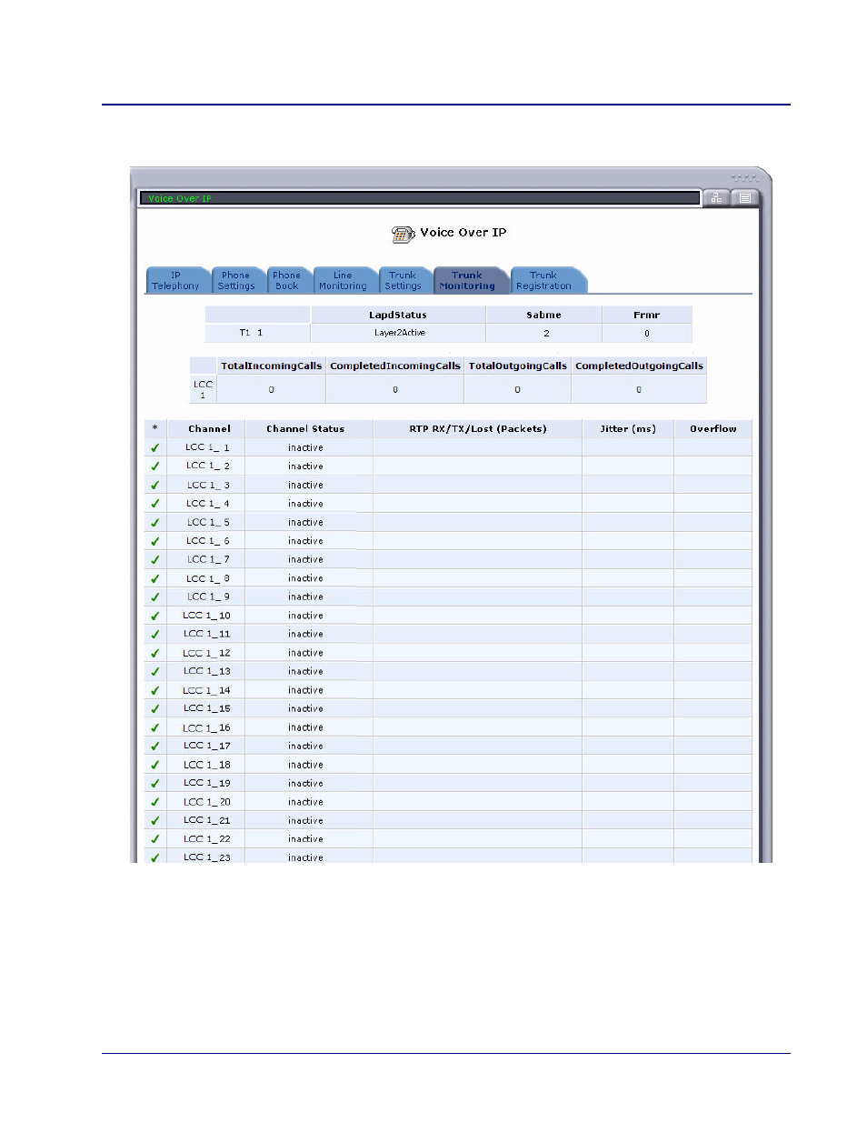Click the green check mark for LCC 1_22
867x1123 pixels.
[x=154, y=839]
